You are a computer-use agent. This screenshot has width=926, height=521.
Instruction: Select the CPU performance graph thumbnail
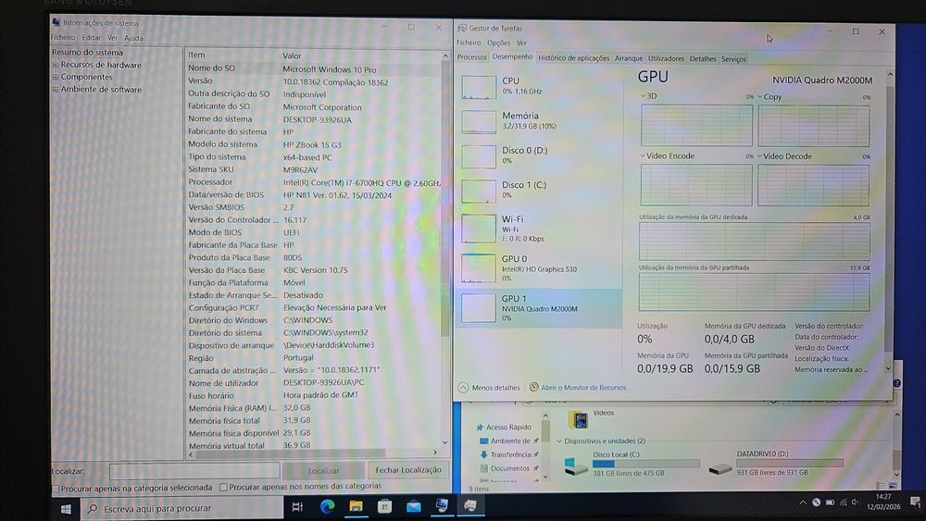point(479,87)
